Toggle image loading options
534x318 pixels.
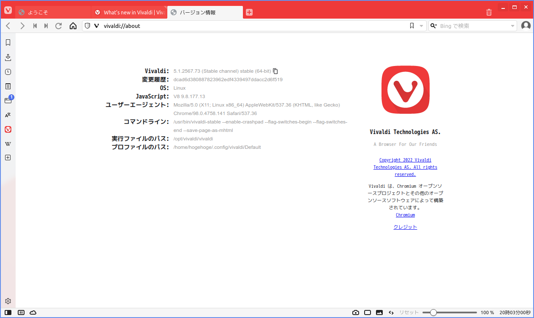379,313
